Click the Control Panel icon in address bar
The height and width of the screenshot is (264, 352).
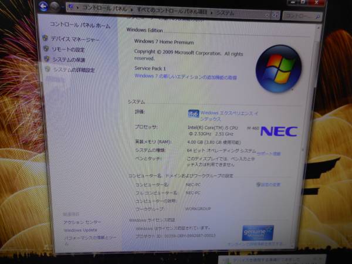(x=71, y=7)
